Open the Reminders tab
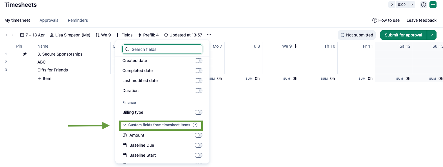The width and height of the screenshot is (443, 167). (x=78, y=20)
